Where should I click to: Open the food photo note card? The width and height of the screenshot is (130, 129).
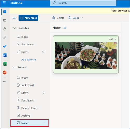pyautogui.click(x=86, y=54)
